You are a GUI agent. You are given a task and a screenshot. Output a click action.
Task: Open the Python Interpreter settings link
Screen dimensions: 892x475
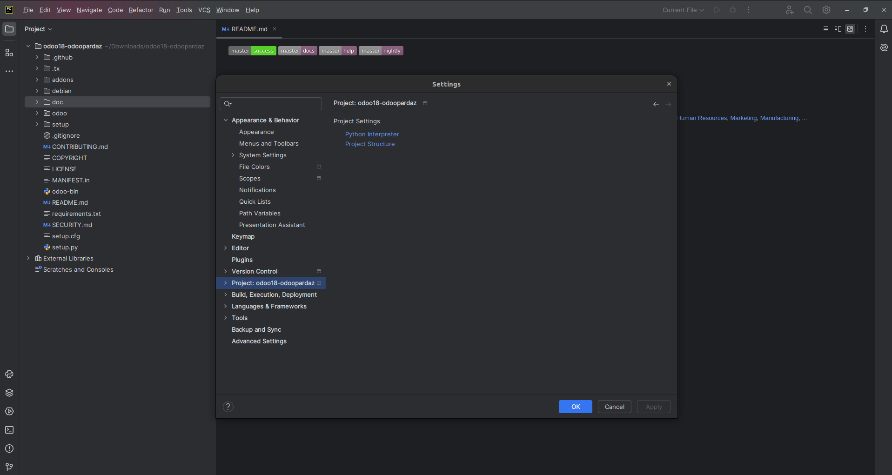[x=372, y=134]
